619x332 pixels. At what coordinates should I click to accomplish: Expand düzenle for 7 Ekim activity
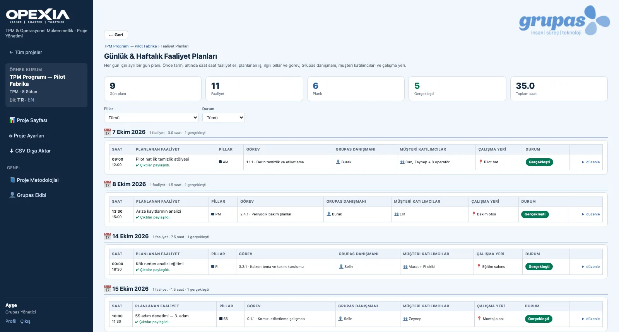tap(591, 162)
